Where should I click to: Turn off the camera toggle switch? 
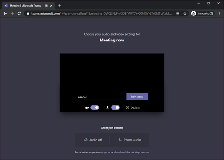(x=95, y=108)
